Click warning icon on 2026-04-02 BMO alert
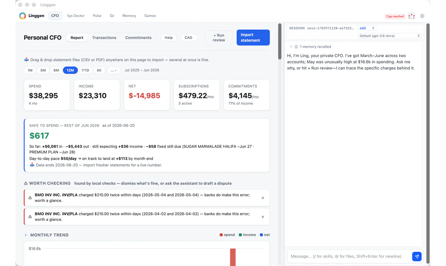 tap(30, 217)
